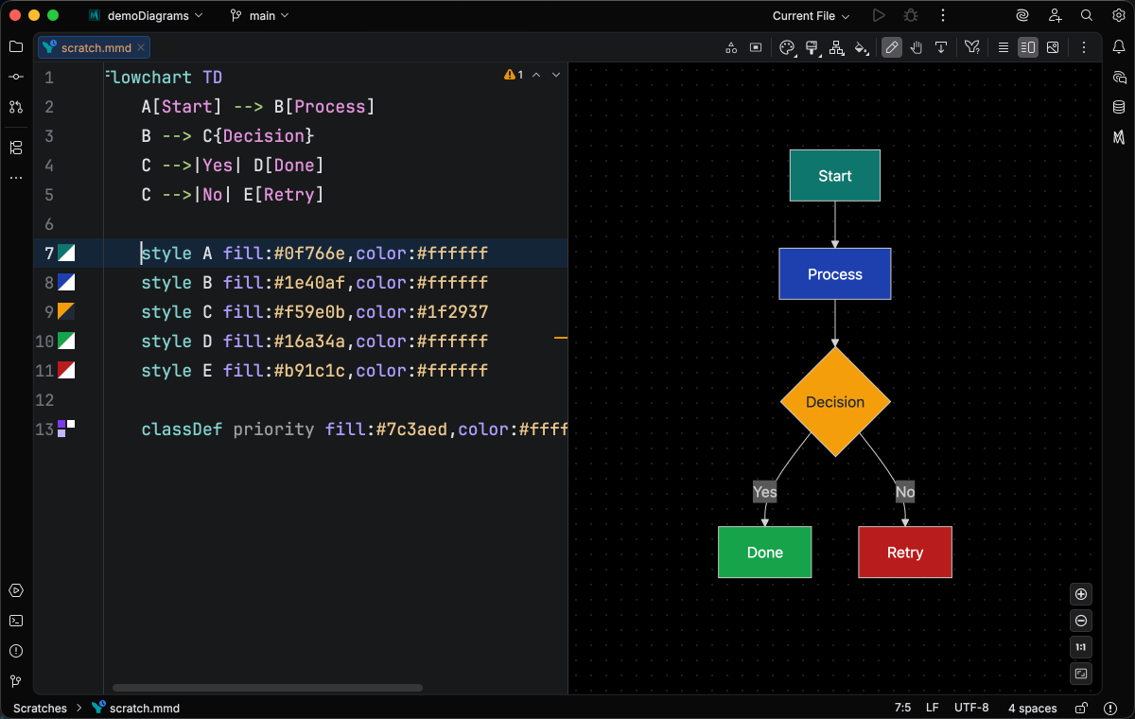The image size is (1135, 719).
Task: Open the Services tool window icon
Action: click(x=15, y=590)
